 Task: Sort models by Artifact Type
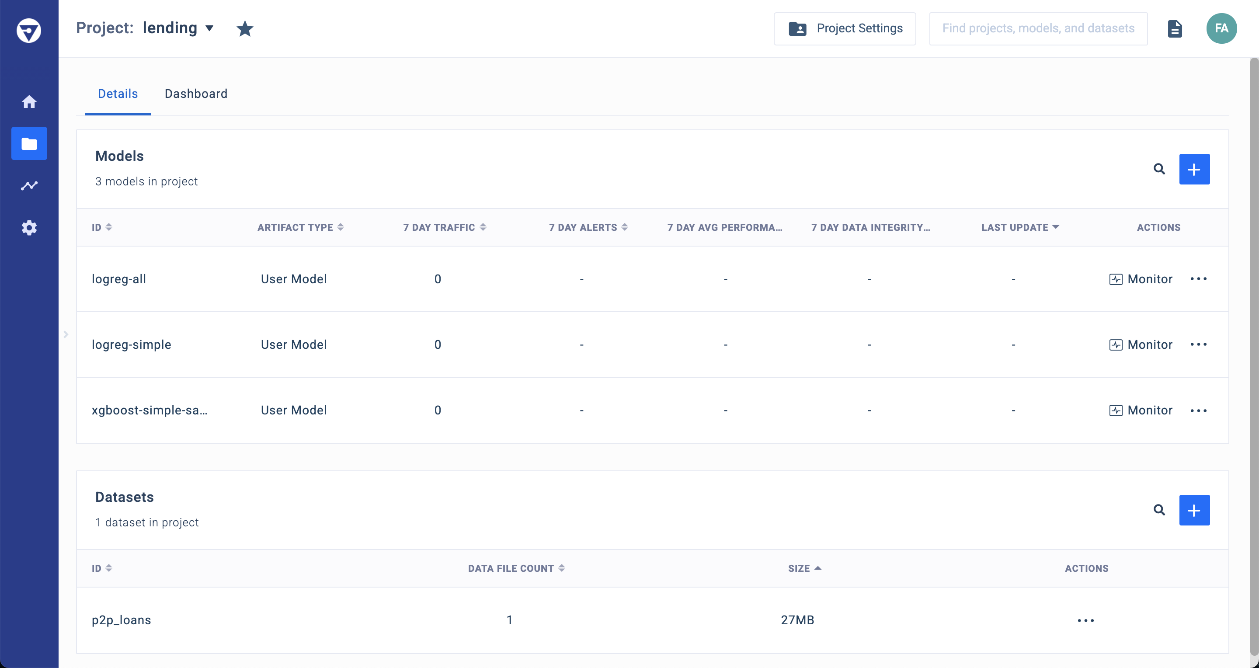pyautogui.click(x=301, y=227)
